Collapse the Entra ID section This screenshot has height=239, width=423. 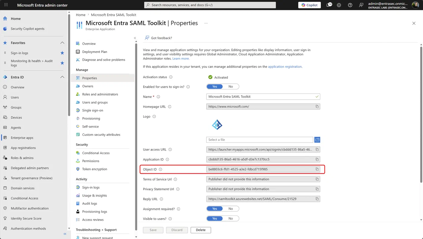(62, 77)
